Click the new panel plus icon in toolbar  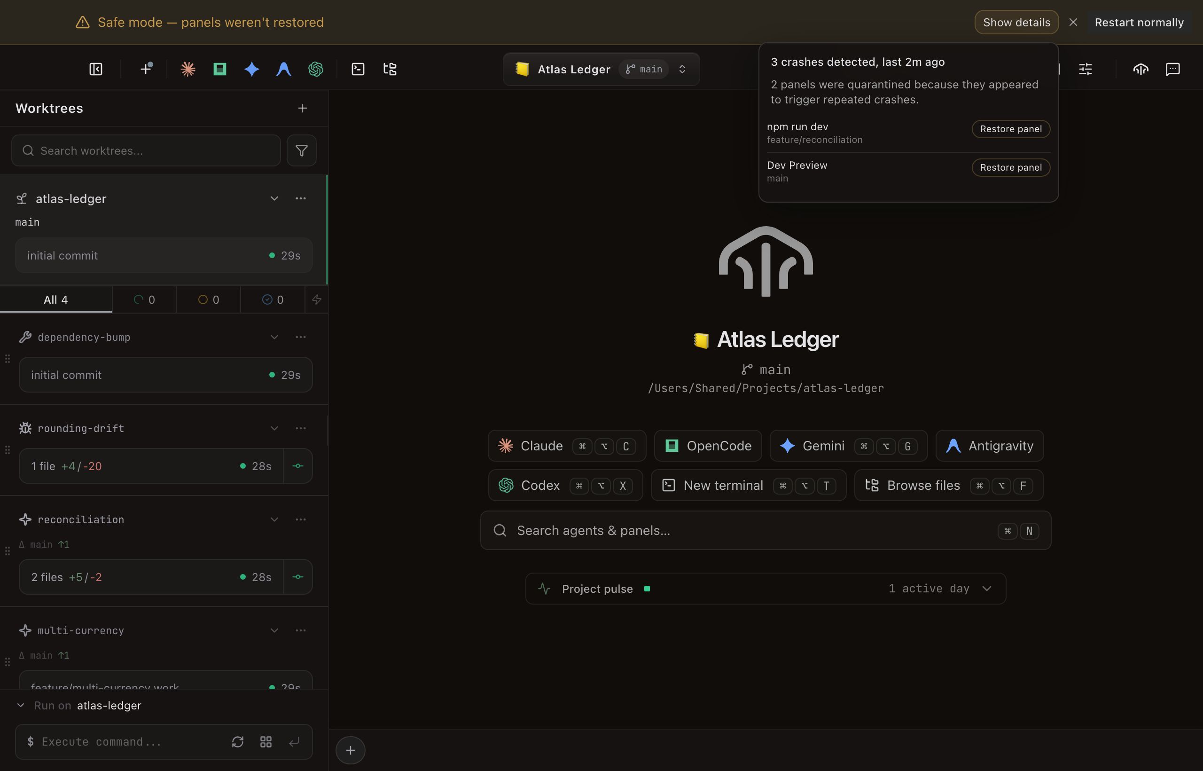point(146,69)
